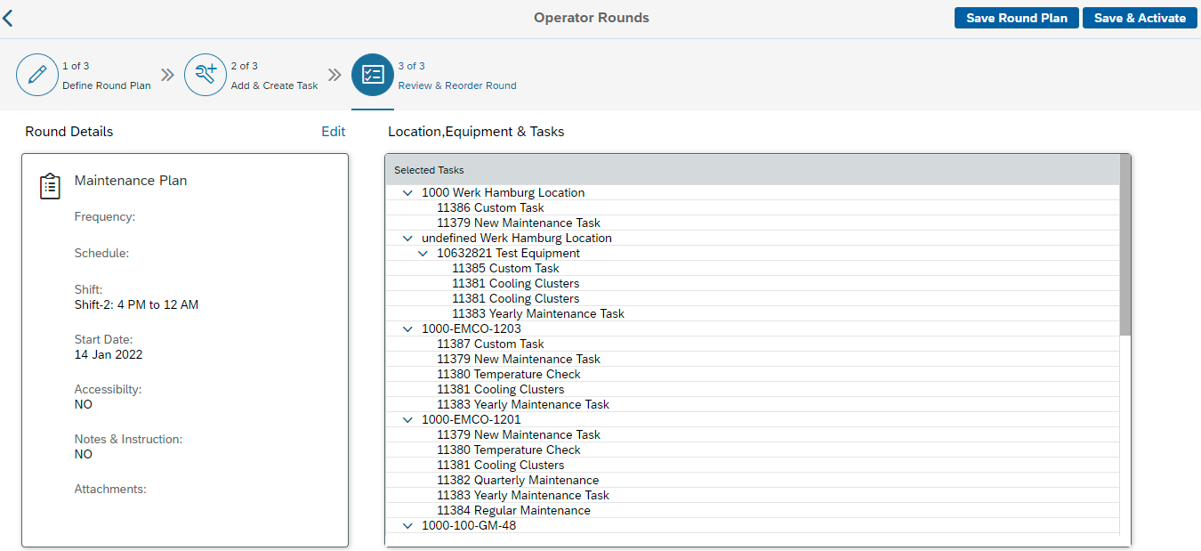The width and height of the screenshot is (1201, 551).
Task: Go to the Add & Create Task step label
Action: 274,85
